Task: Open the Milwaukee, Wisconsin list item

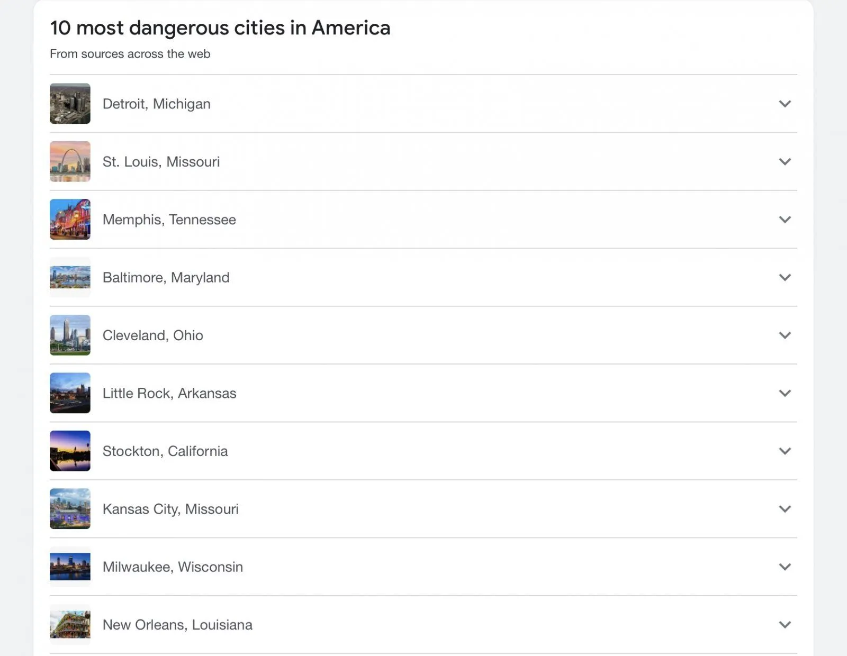Action: (173, 567)
